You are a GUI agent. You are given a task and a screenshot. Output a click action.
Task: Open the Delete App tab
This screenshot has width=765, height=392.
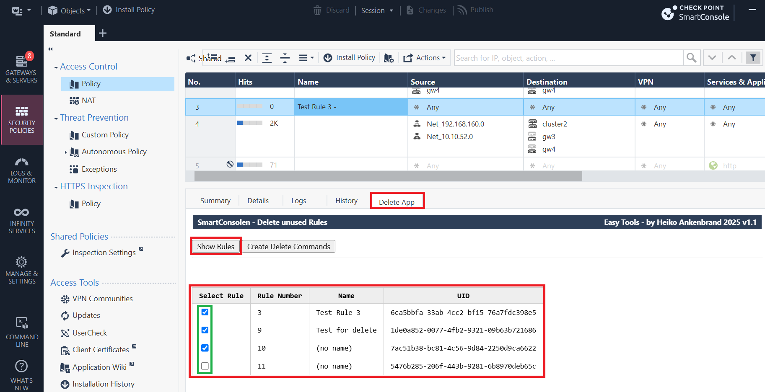397,202
